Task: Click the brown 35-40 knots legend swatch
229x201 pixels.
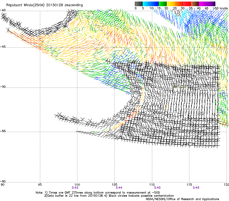Action: [x=195, y=4]
